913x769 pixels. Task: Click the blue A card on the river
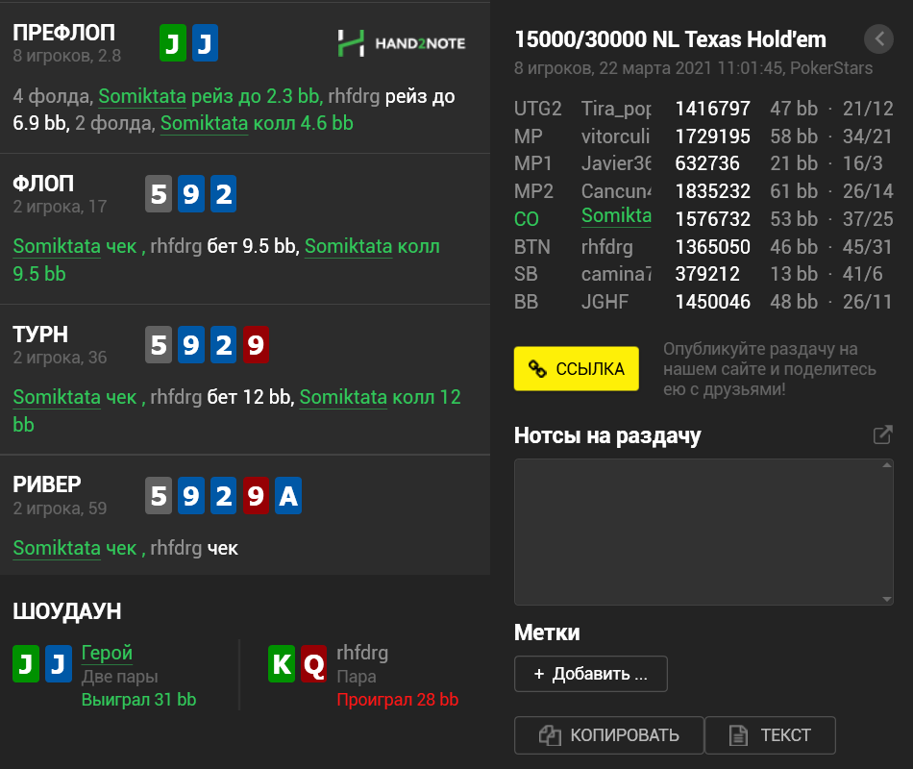288,495
